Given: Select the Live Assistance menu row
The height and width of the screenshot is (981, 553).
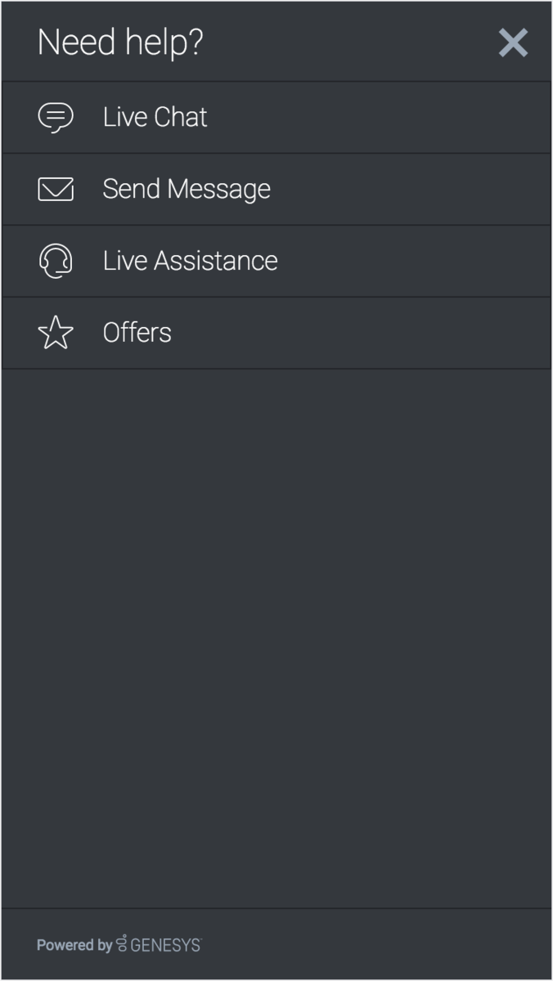Looking at the screenshot, I should (276, 262).
